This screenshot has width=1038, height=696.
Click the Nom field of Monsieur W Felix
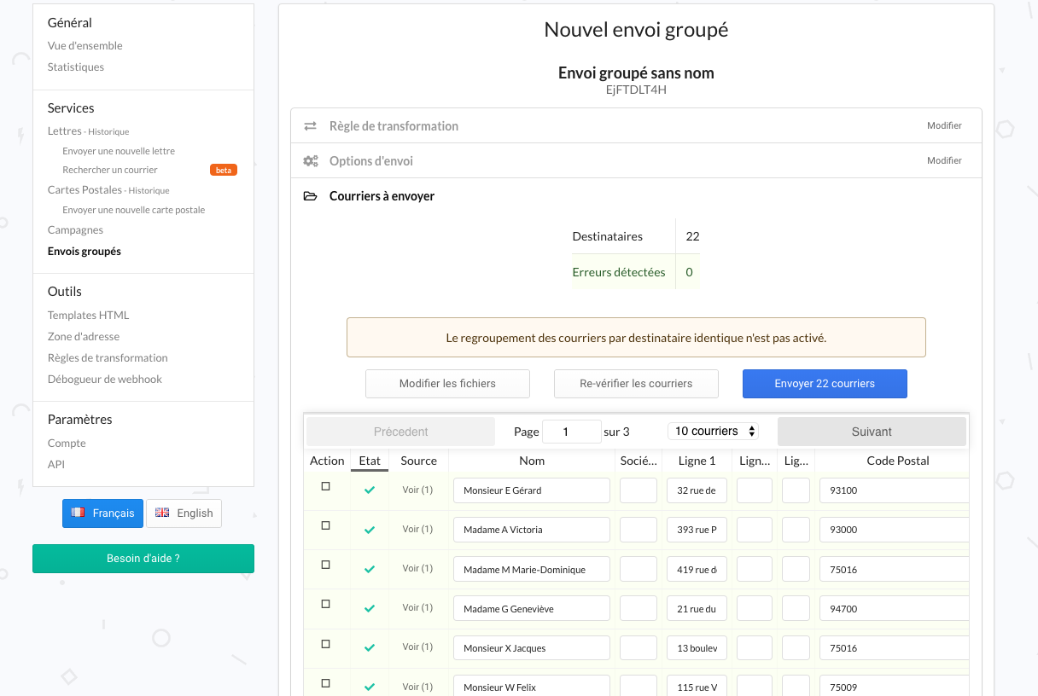pyautogui.click(x=532, y=686)
